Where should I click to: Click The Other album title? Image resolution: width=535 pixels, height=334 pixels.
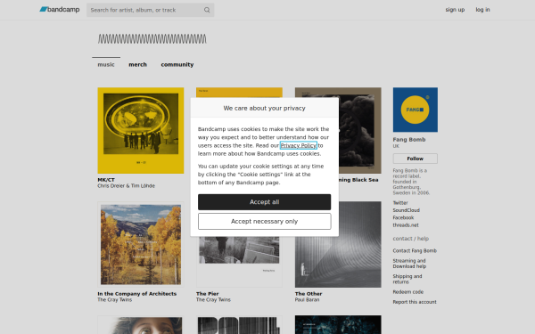309,293
